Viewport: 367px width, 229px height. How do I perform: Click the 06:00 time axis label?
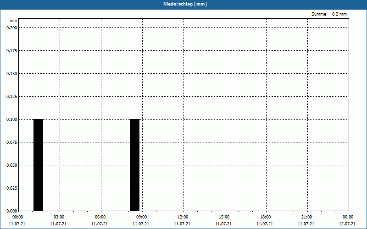pyautogui.click(x=100, y=217)
